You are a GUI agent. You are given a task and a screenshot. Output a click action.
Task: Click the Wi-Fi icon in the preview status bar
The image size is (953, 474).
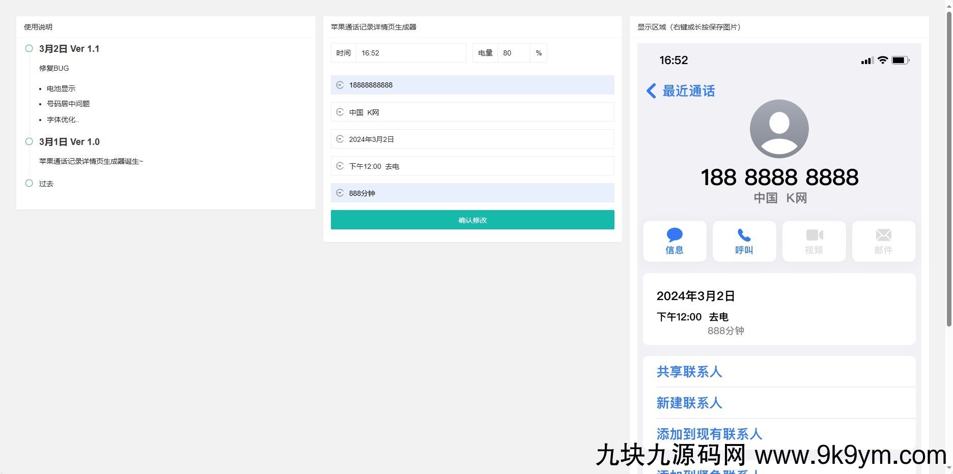coord(882,60)
